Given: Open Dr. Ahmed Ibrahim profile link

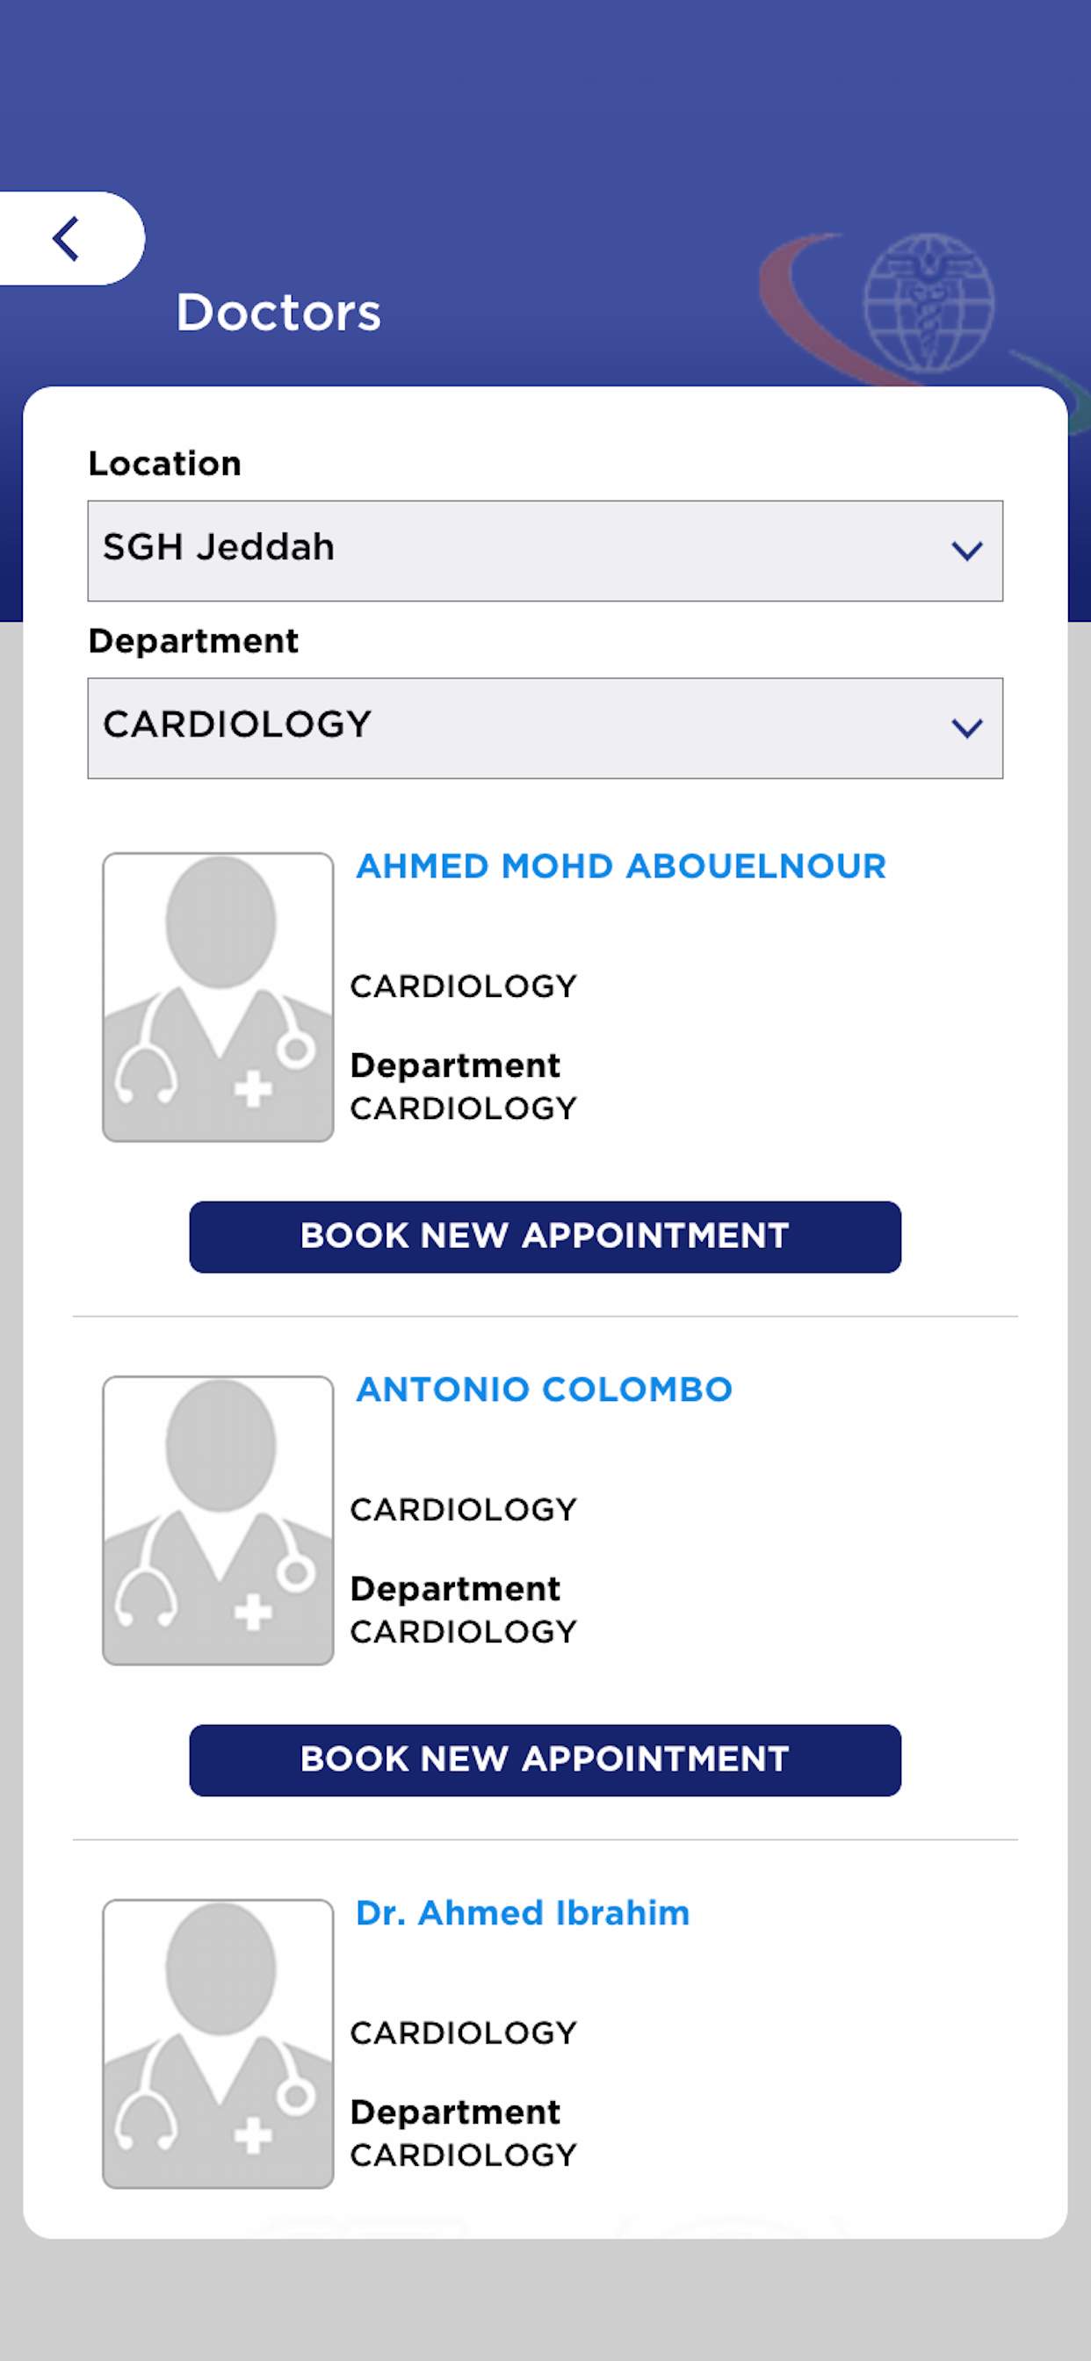Looking at the screenshot, I should [523, 1913].
